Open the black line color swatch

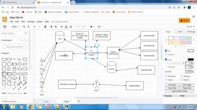[x=191, y=60]
